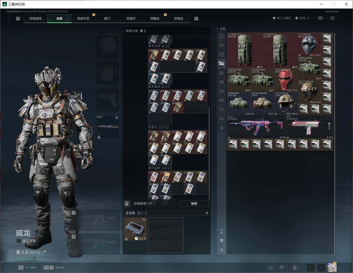
Task: Open the friends icon in bottom bar
Action: pyautogui.click(x=296, y=267)
